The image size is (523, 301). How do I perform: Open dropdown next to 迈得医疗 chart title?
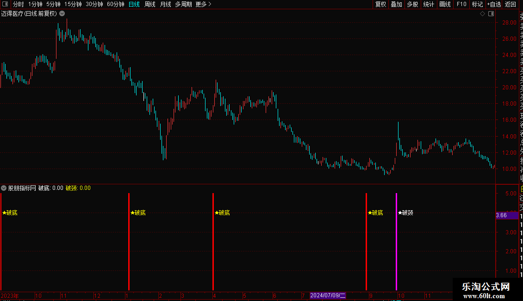coord(62,14)
